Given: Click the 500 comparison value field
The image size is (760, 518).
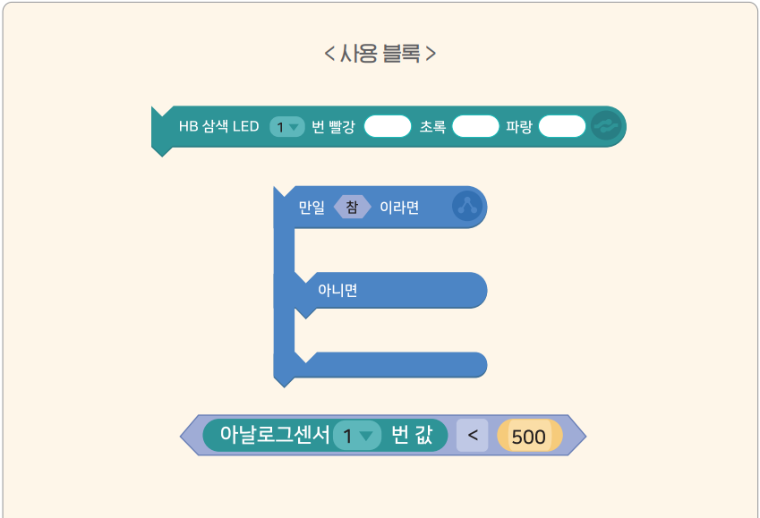Looking at the screenshot, I should 529,437.
